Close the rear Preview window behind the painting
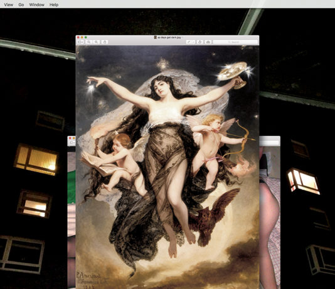Screen dimensions: 335x289 (70, 138)
